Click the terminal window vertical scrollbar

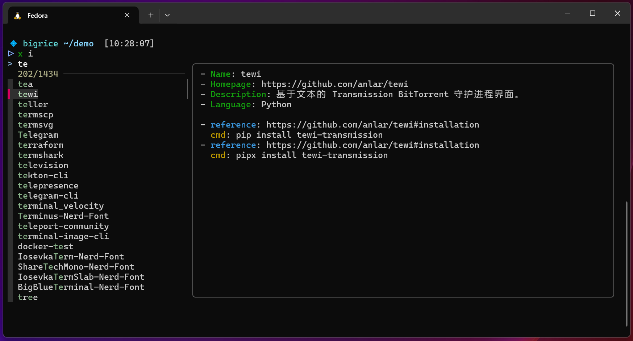[627, 264]
